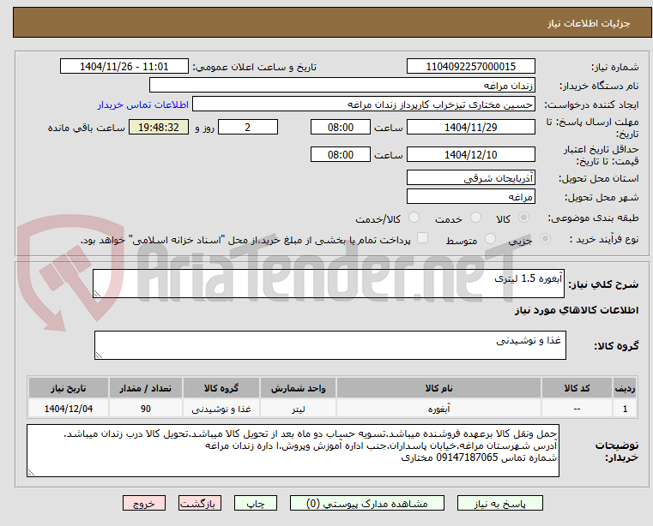Click the واحد شمارش column header

tap(298, 388)
